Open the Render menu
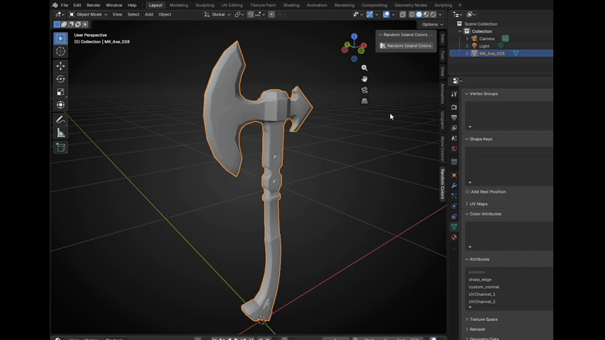 click(x=94, y=5)
